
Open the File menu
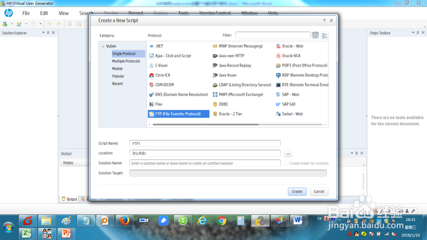pos(26,13)
